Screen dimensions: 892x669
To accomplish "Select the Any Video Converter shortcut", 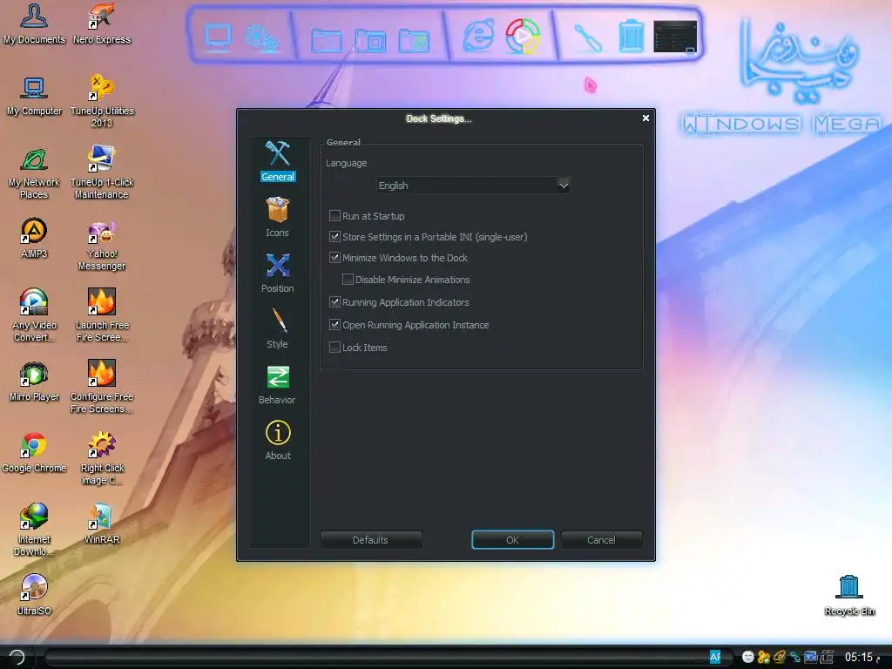I will tap(34, 315).
